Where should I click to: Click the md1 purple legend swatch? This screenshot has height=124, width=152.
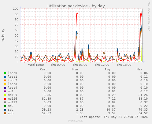5,91
